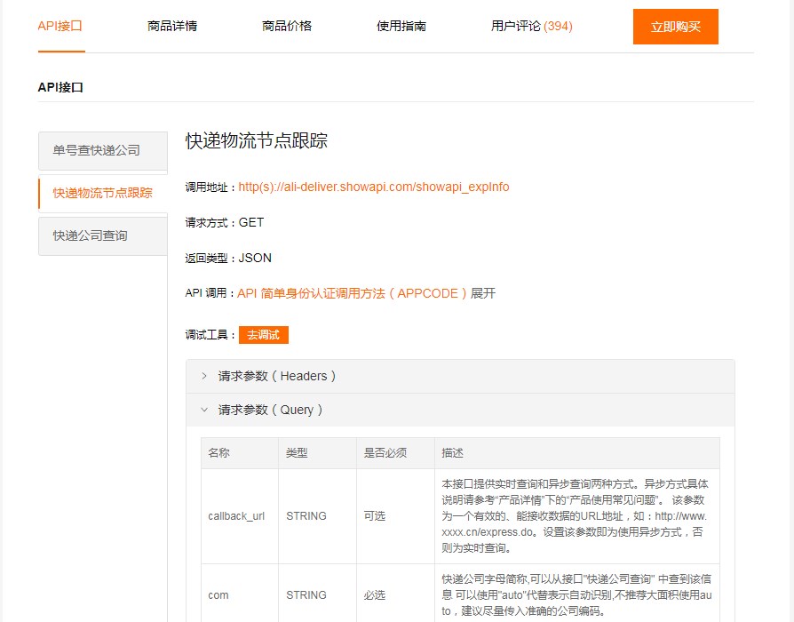Screen dimensions: 794x622
Task: Click the 是否必须 column header
Action: click(385, 453)
